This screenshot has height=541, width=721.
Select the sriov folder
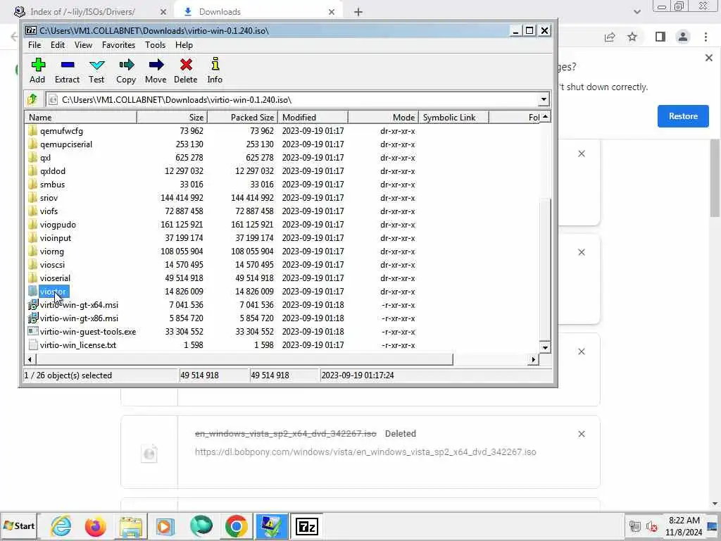click(x=49, y=198)
